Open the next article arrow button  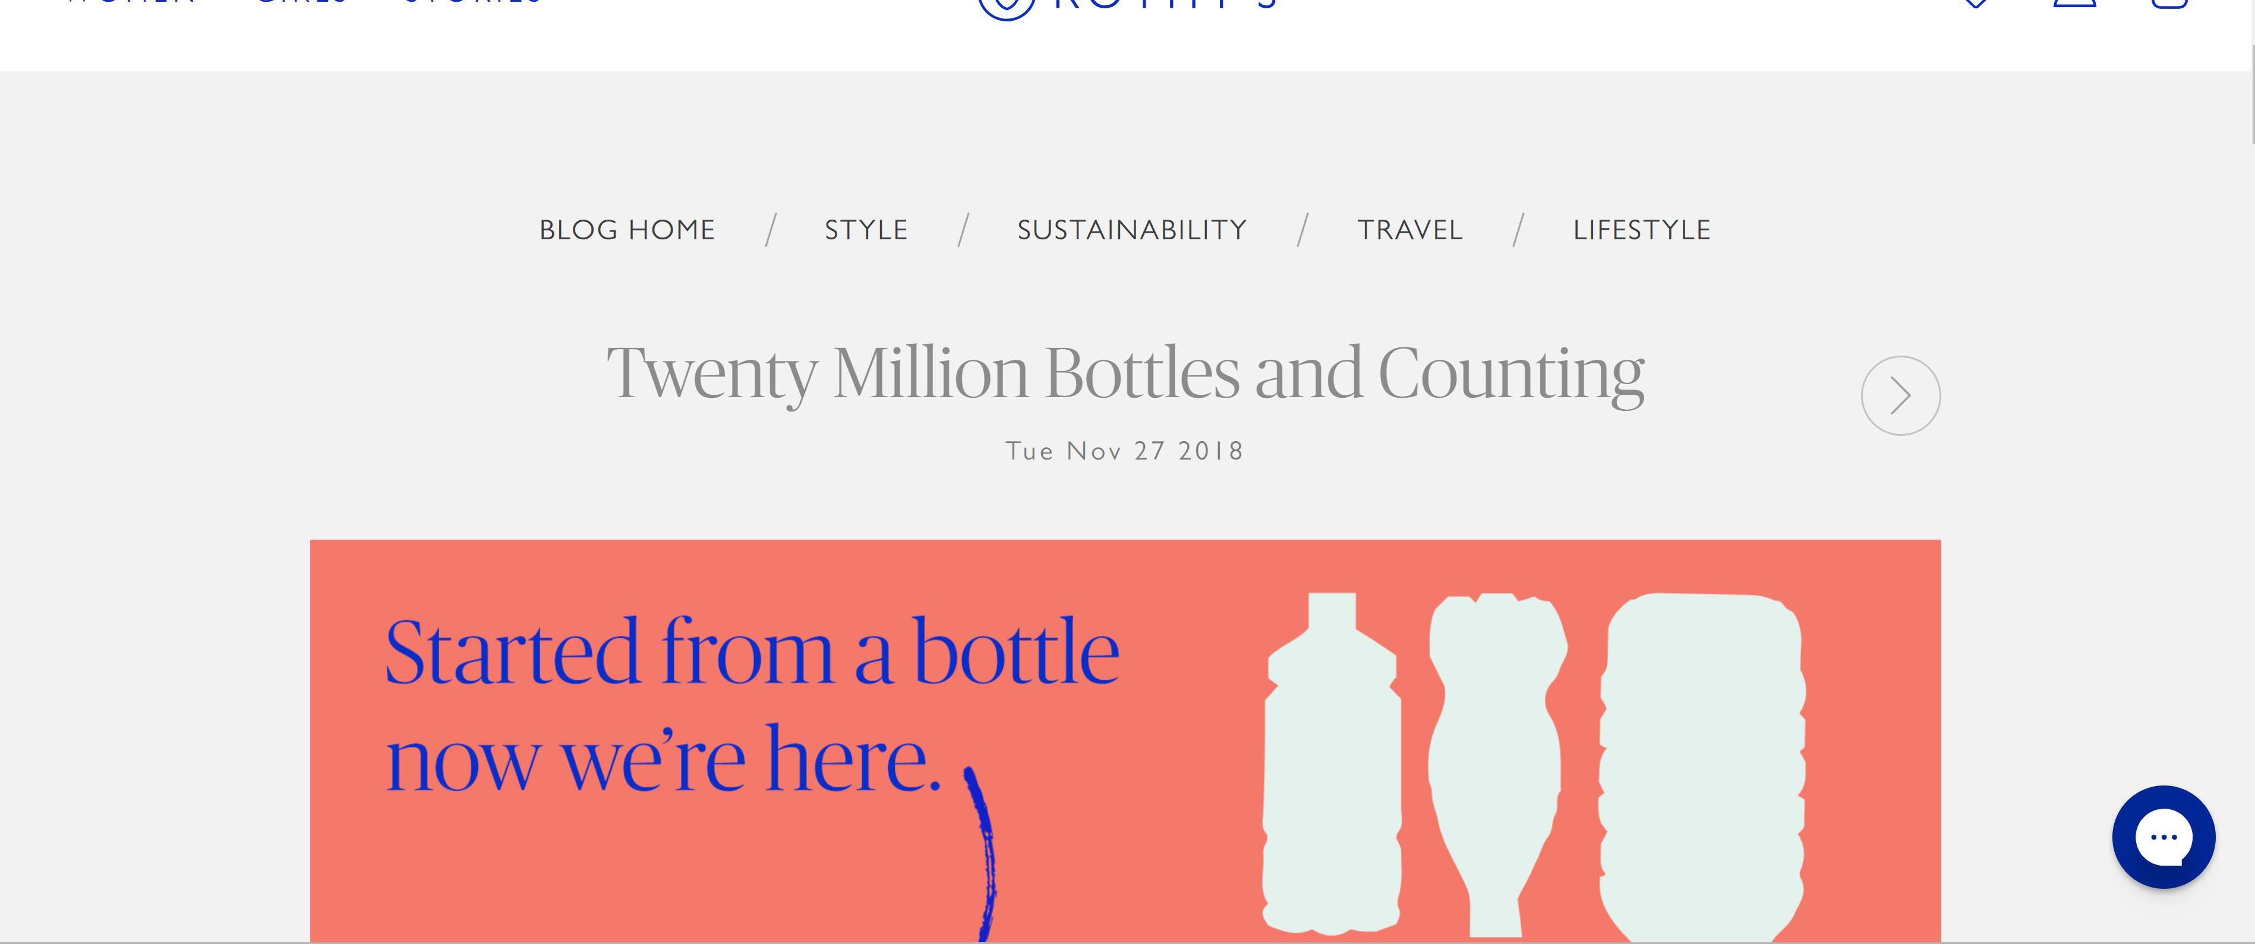coord(1900,395)
